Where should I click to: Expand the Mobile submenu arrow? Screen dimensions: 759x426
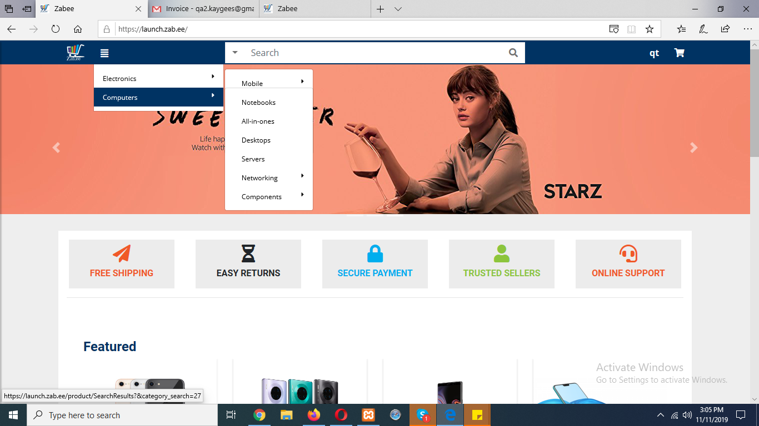(302, 82)
